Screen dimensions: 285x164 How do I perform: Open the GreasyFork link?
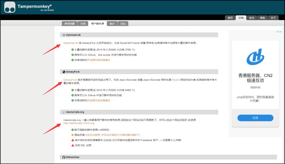click(70, 80)
